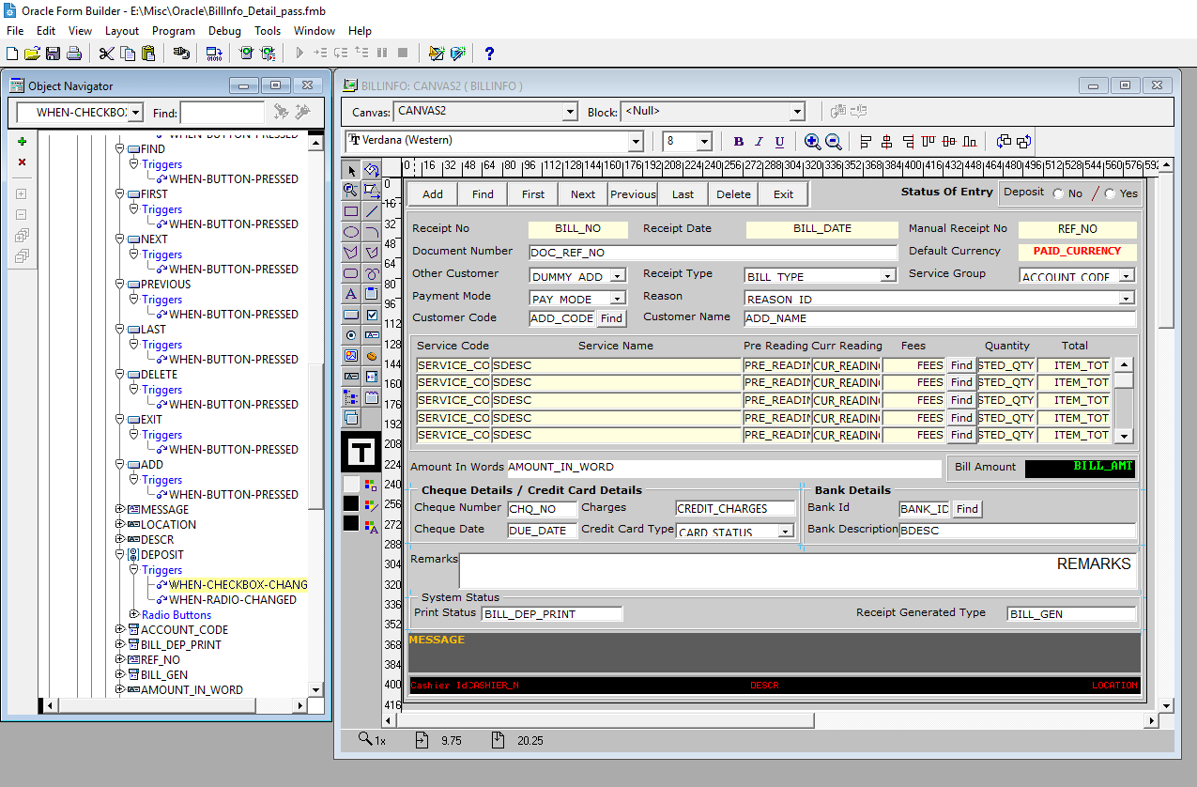The image size is (1197, 787).
Task: Select the Rectangle tool in the layout palette
Action: (x=350, y=210)
